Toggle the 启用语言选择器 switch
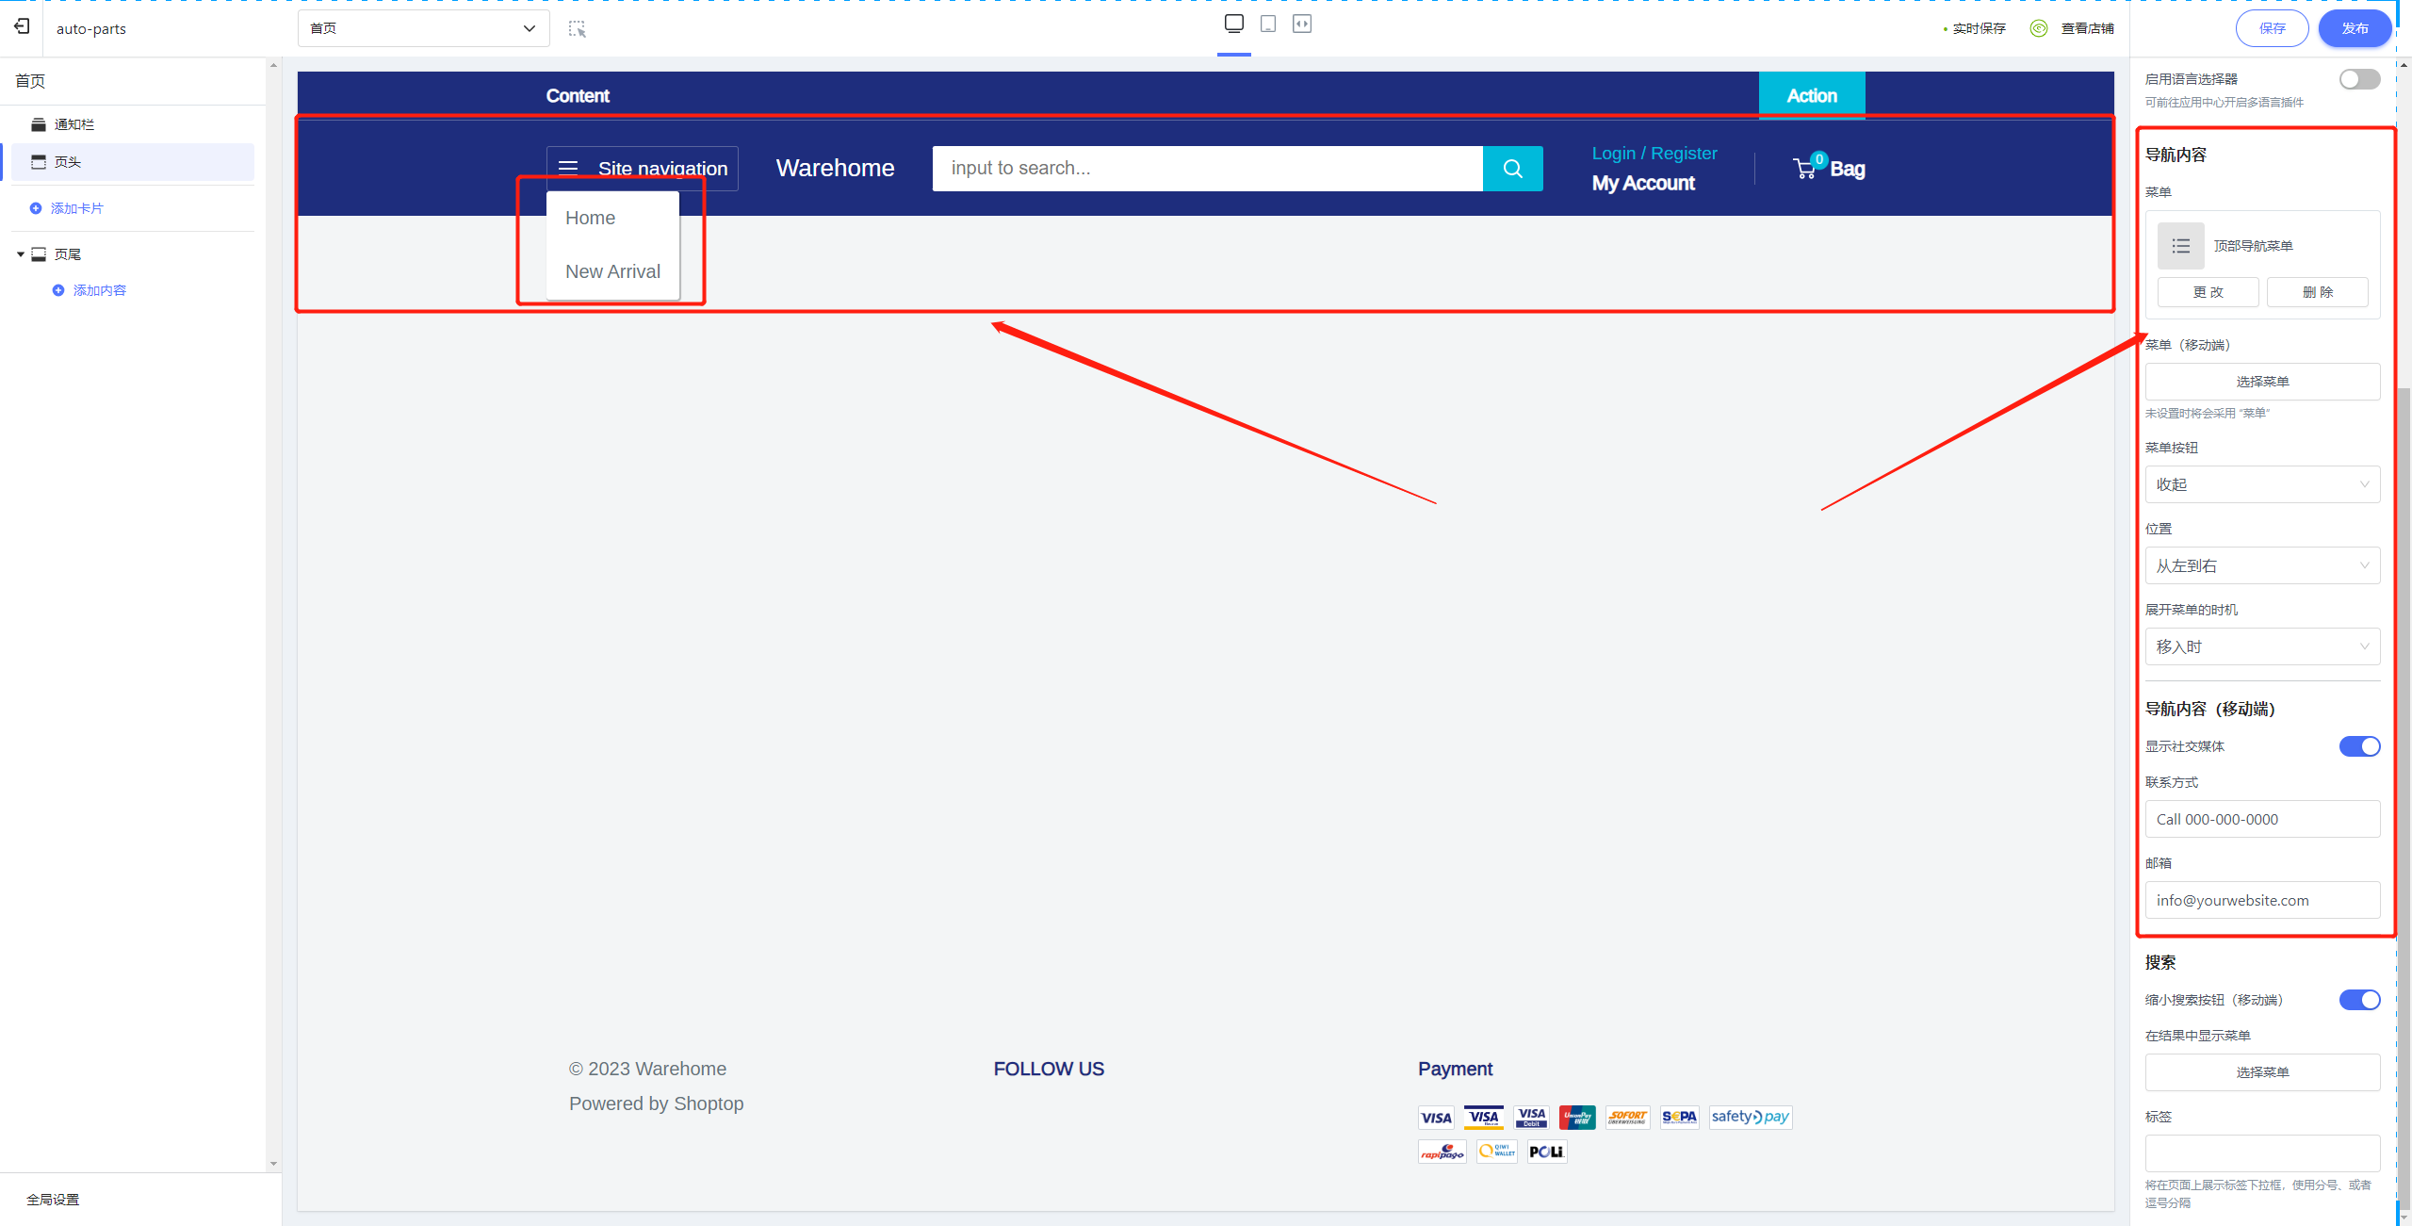This screenshot has width=2412, height=1226. point(2359,80)
